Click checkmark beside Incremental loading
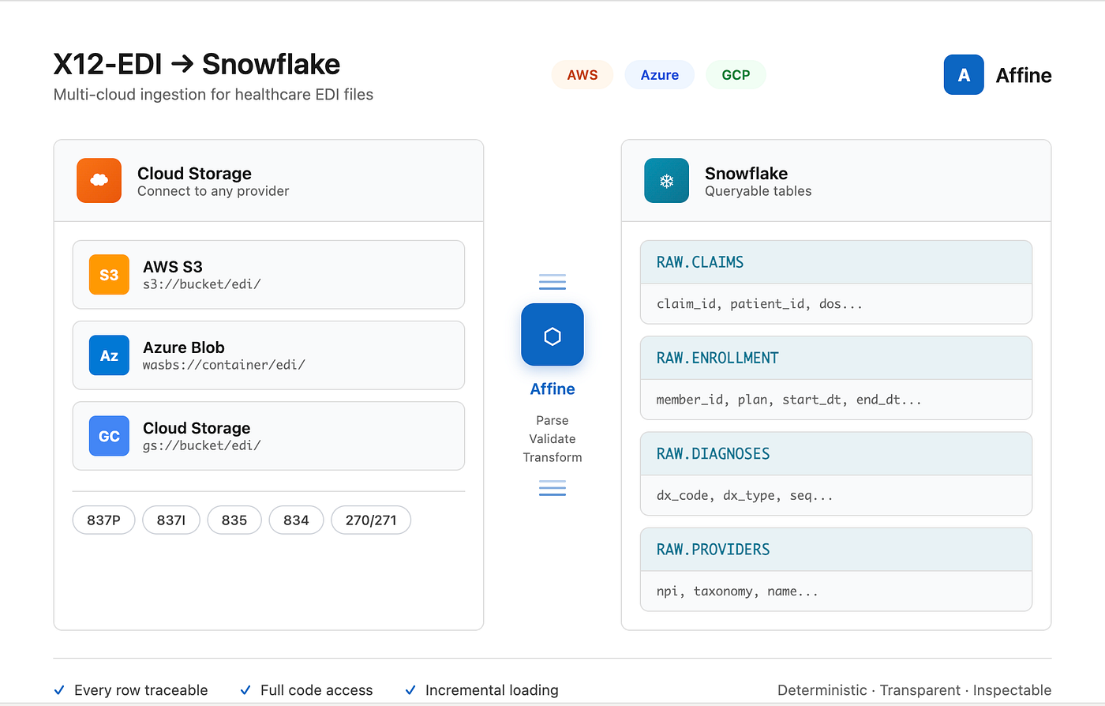The height and width of the screenshot is (706, 1105). point(410,690)
